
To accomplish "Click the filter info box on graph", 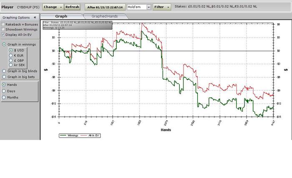I will 78,25.
